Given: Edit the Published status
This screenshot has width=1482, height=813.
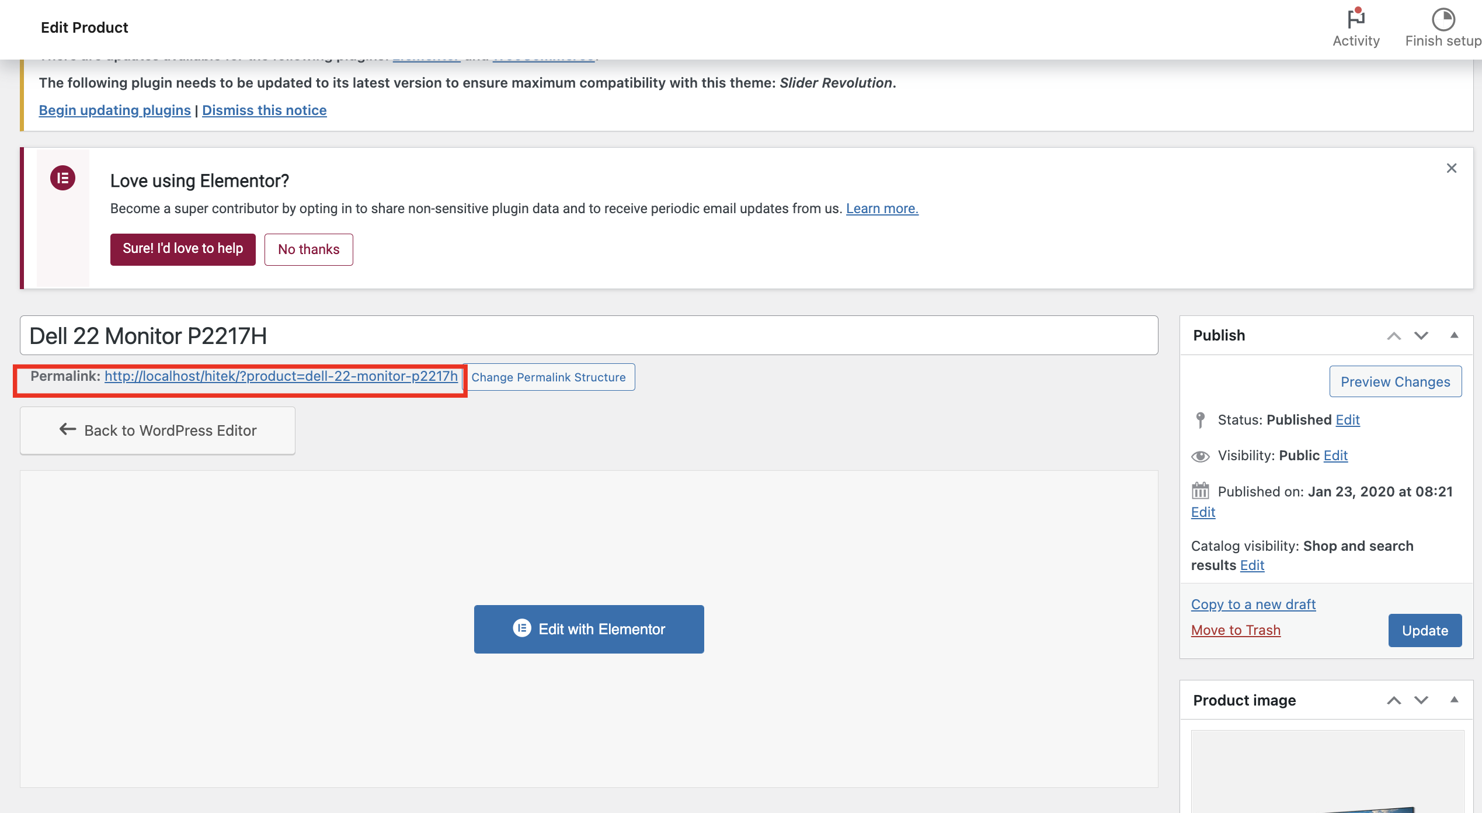Looking at the screenshot, I should pos(1348,420).
